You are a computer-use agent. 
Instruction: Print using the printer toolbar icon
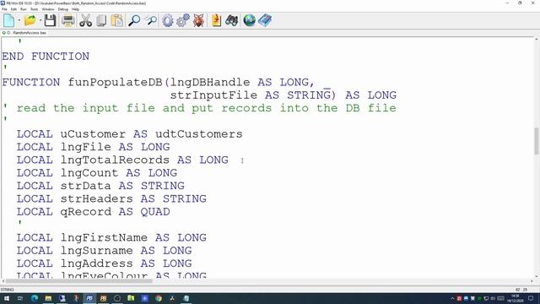point(67,20)
